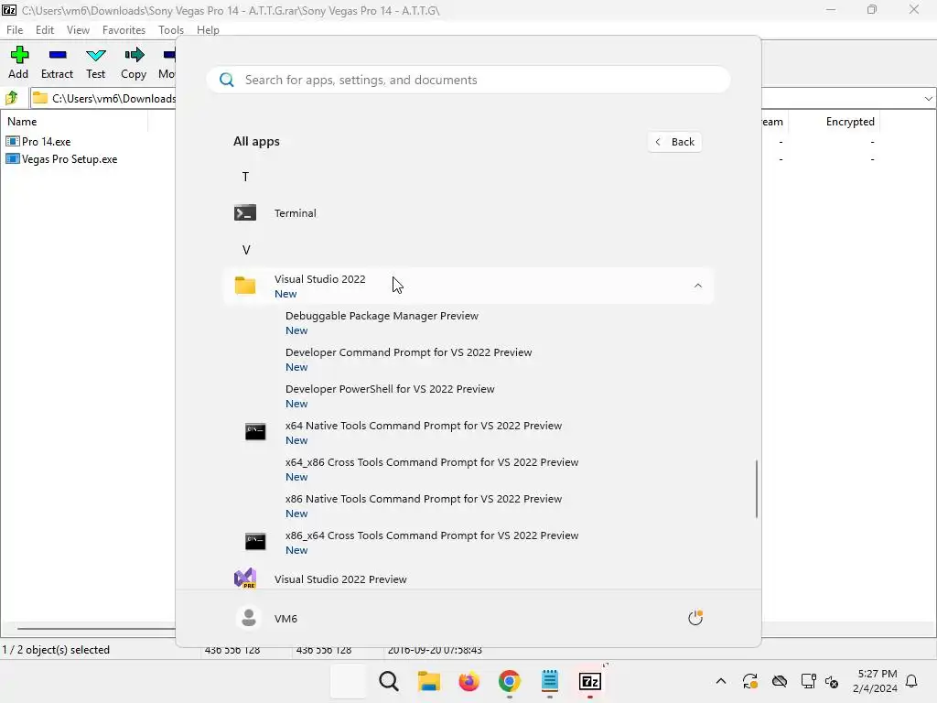Viewport: 937px width, 703px height.
Task: Click the up-folder arrow icon in 7-Zip
Action: 12,98
